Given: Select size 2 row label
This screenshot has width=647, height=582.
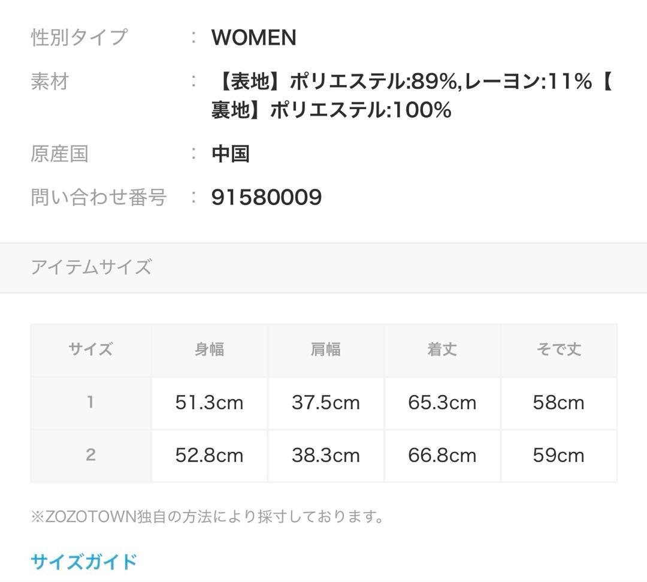Looking at the screenshot, I should click(x=90, y=455).
